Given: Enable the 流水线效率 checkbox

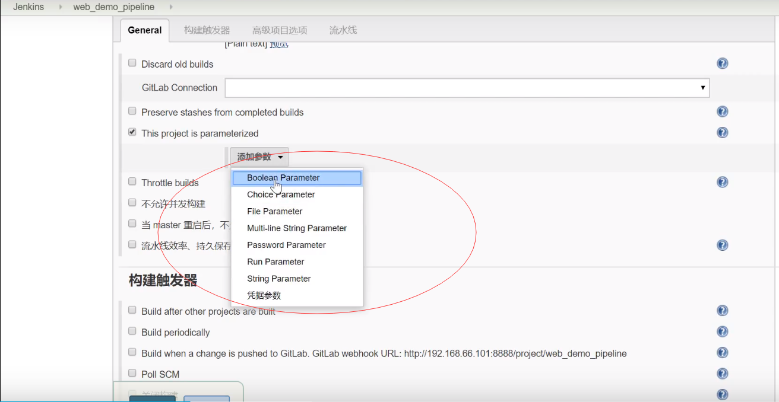Looking at the screenshot, I should coord(132,244).
